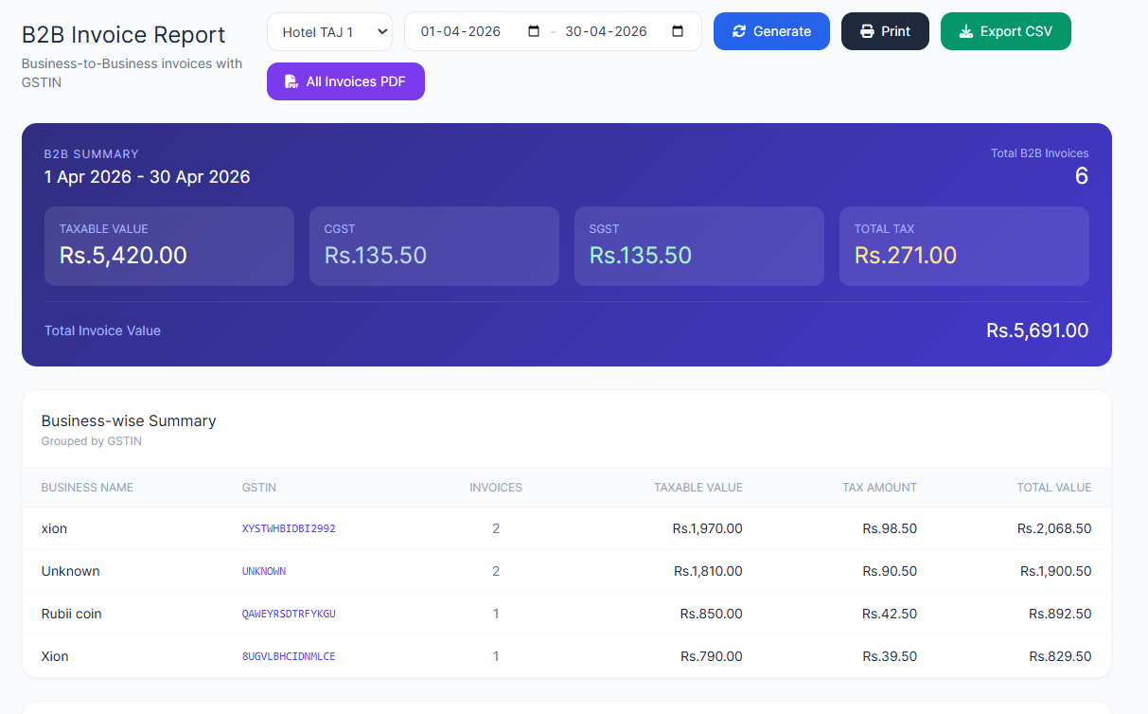Open the end date calendar picker icon
Screen dimensions: 1148x714
pyautogui.click(x=678, y=31)
